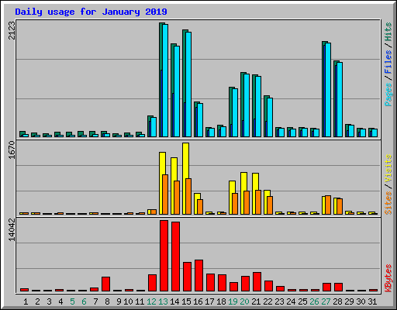Click day label 19 on x-axis

click(x=233, y=301)
